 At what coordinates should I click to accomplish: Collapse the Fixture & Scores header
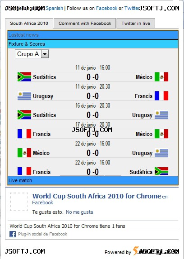tap(93, 44)
